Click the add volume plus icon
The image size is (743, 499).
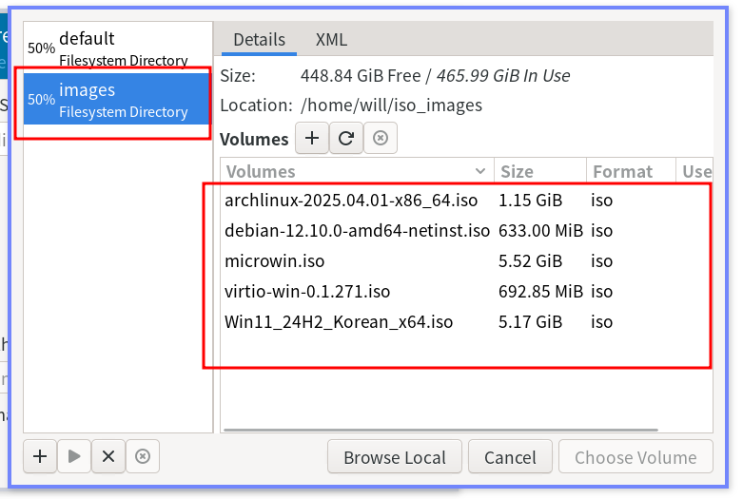(x=312, y=139)
